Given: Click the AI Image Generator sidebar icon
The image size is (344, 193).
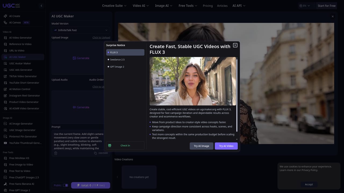Looking at the screenshot, I should (x=5, y=124).
